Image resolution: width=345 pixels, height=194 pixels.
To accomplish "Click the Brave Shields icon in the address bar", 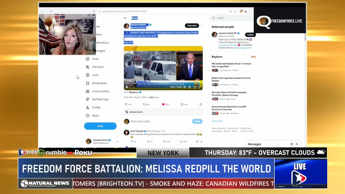I will point(241,11).
